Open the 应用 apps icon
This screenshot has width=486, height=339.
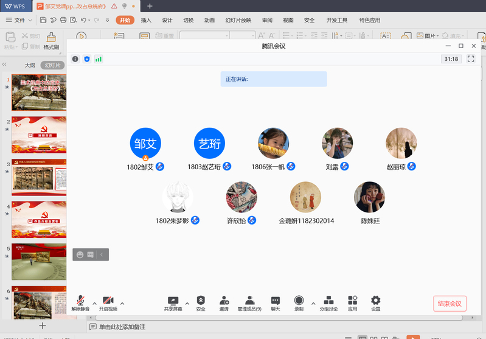[x=352, y=301]
